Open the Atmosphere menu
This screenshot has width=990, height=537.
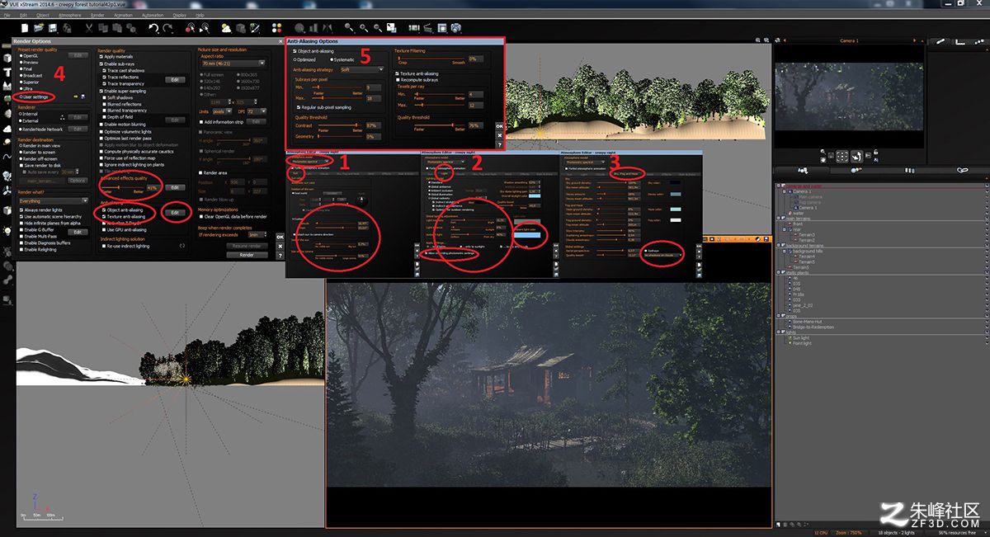click(x=70, y=15)
